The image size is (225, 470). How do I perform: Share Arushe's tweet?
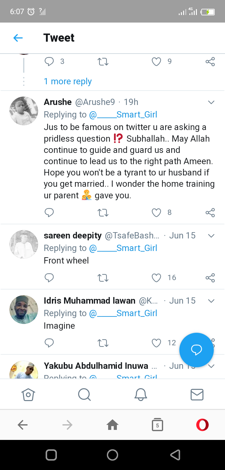tap(210, 213)
